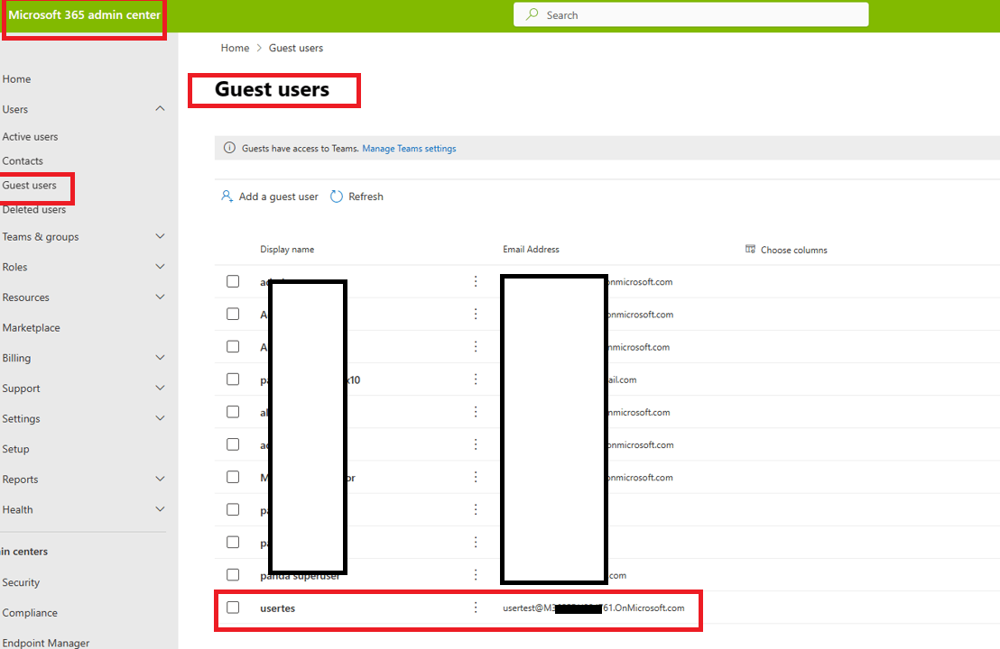The height and width of the screenshot is (649, 1000).
Task: Click into the Search field
Action: pos(690,14)
